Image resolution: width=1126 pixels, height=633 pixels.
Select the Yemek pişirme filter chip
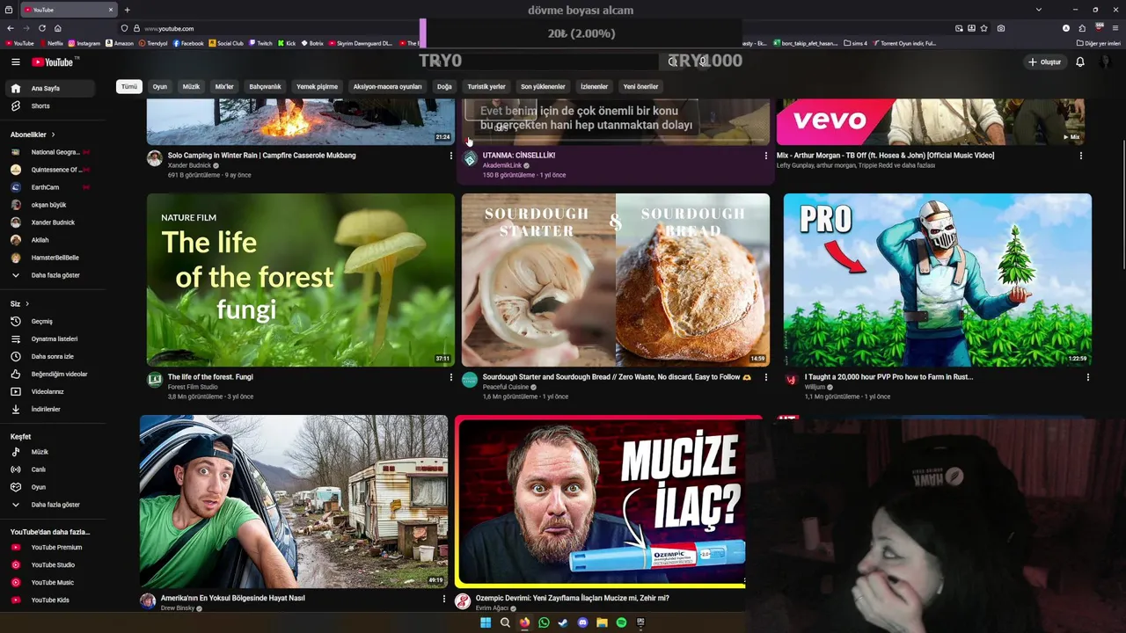tap(317, 86)
